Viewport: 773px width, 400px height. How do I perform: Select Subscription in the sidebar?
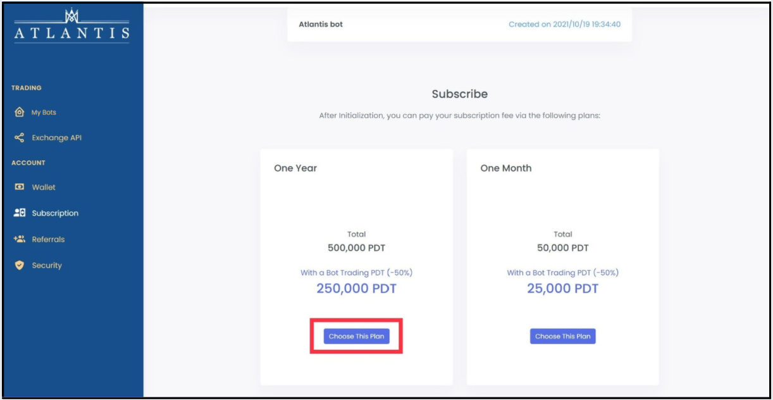(55, 213)
